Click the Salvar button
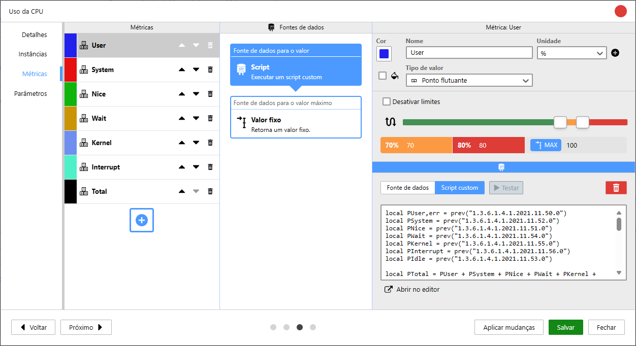Viewport: 636px width, 346px height. pos(565,327)
